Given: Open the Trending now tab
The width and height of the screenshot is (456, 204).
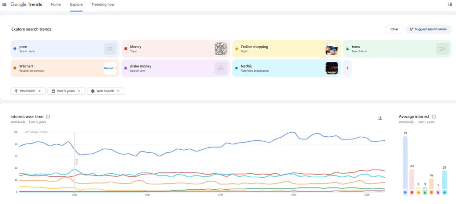Looking at the screenshot, I should point(103,4).
